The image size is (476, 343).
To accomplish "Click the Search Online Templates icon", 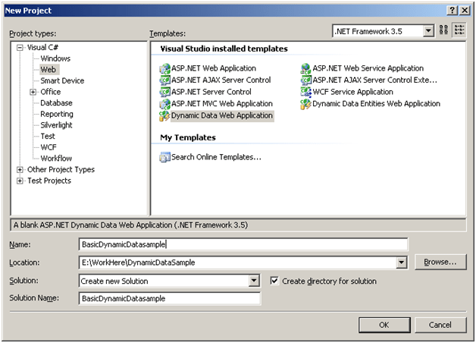I will [164, 157].
